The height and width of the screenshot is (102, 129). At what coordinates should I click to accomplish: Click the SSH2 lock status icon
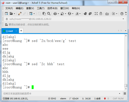click(x=49, y=98)
